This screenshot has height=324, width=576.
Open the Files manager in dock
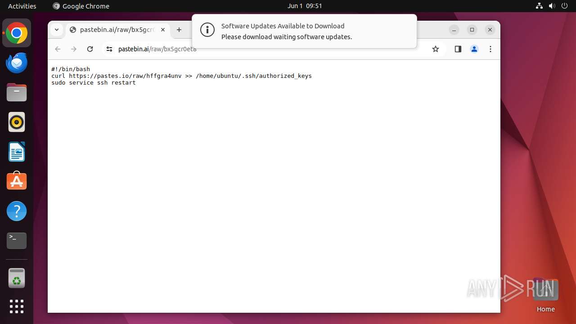pyautogui.click(x=17, y=93)
